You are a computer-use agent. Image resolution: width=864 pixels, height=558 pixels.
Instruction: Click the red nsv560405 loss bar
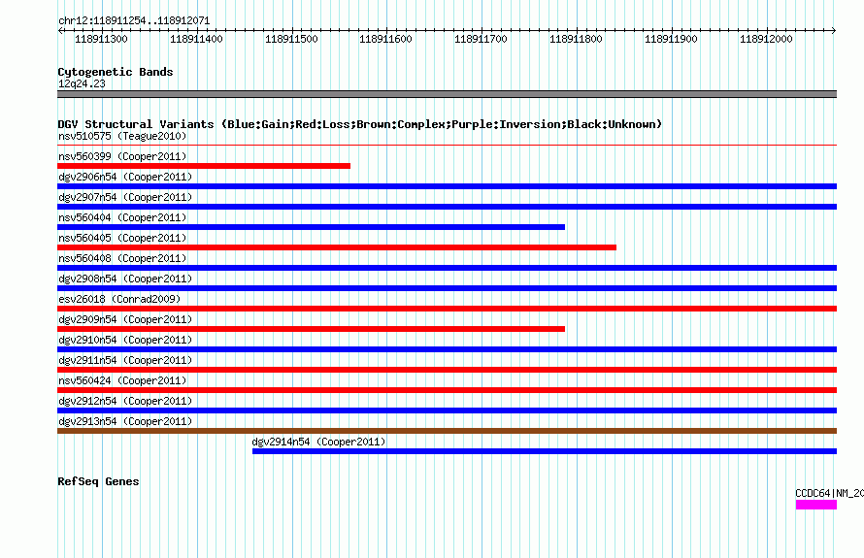[337, 247]
